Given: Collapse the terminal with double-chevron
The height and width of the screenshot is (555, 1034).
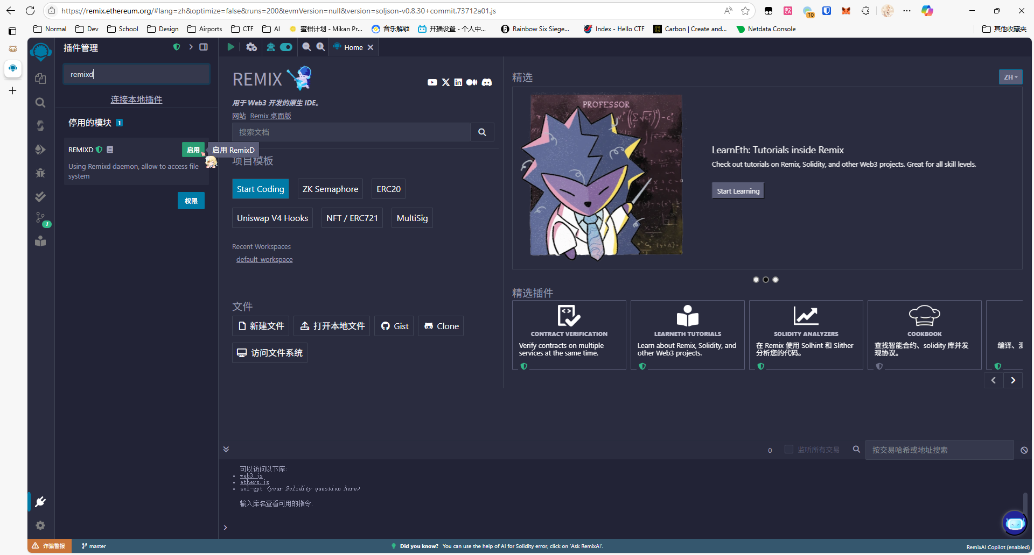Looking at the screenshot, I should (226, 449).
